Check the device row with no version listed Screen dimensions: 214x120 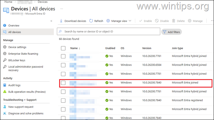click(x=63, y=109)
